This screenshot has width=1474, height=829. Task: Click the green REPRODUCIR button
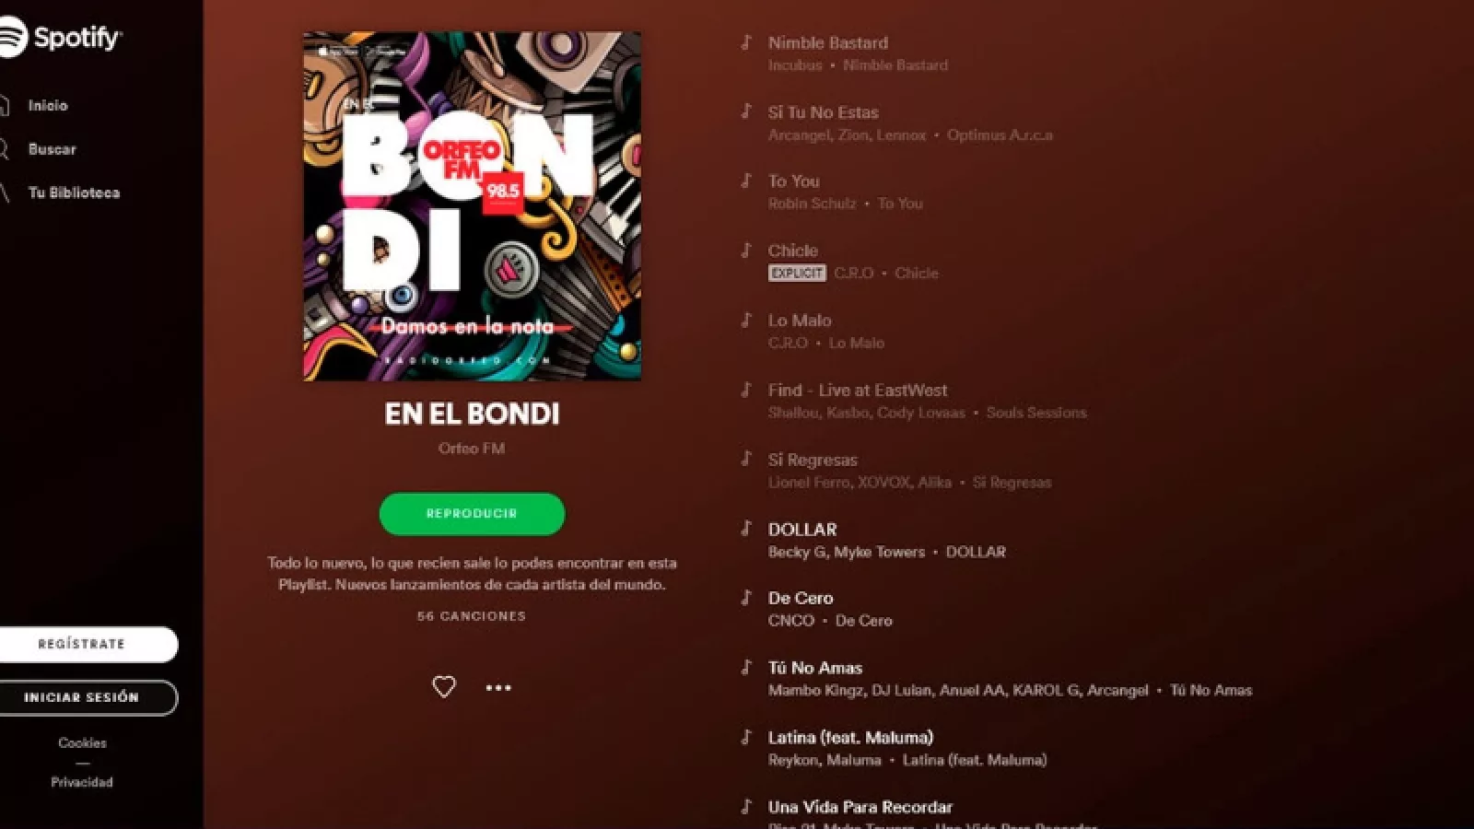coord(472,514)
